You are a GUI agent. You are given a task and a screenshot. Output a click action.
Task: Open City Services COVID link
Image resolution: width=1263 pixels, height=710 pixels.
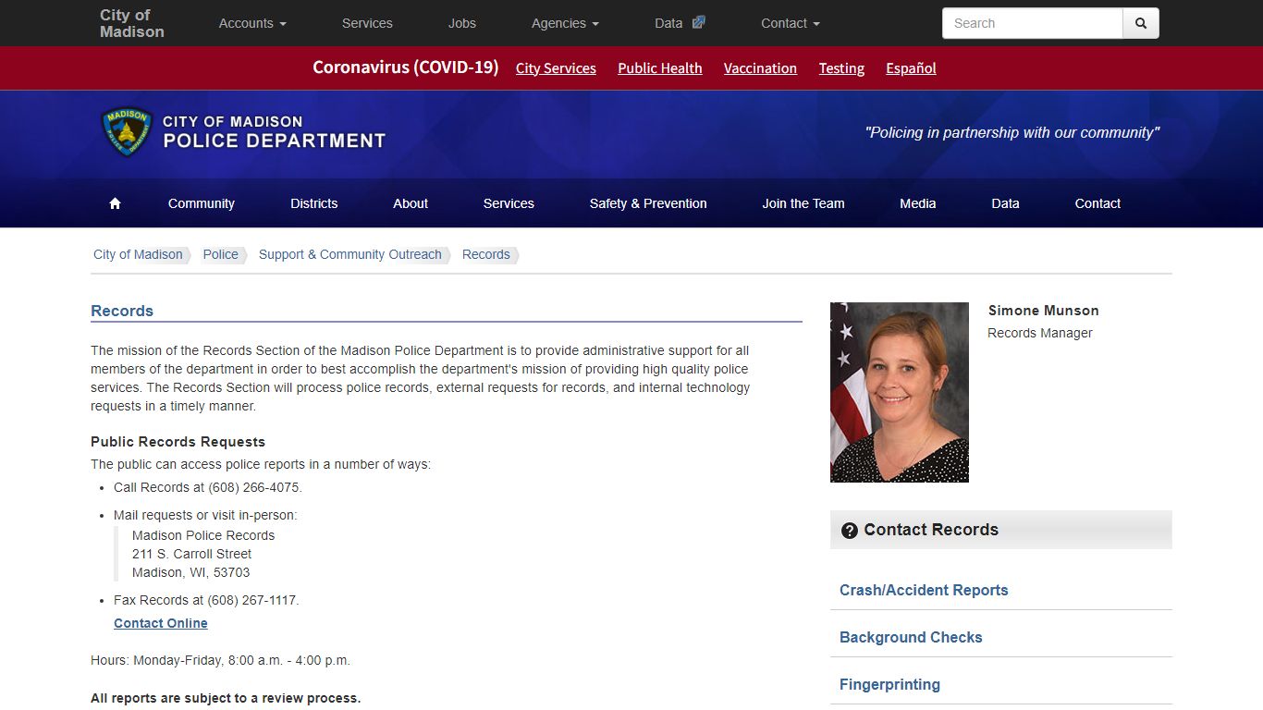click(x=556, y=68)
